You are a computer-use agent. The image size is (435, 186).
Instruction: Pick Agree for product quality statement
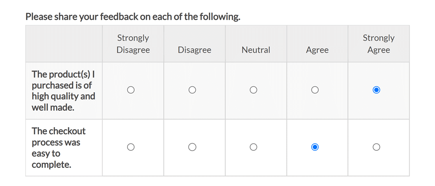[x=315, y=90]
